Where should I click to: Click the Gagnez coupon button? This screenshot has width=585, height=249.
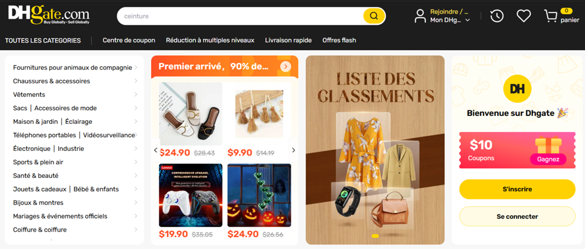click(x=548, y=159)
